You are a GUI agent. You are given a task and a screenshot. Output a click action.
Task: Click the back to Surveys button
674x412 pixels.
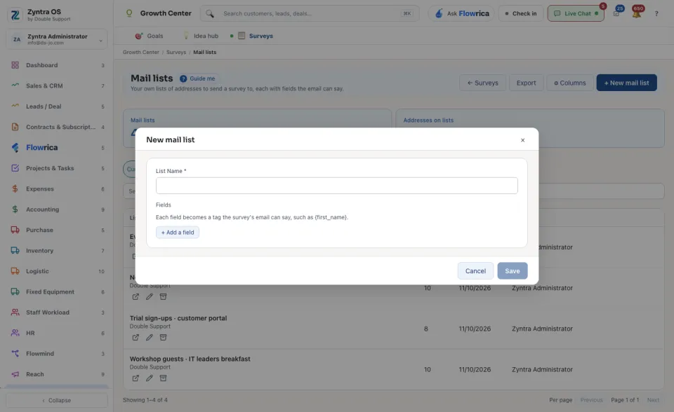click(483, 83)
